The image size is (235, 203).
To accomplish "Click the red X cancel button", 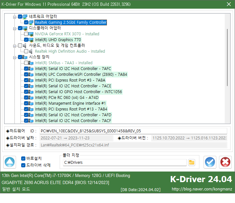I will click(225, 162).
